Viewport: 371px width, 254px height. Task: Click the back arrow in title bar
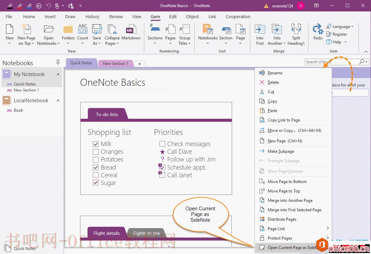(39, 6)
